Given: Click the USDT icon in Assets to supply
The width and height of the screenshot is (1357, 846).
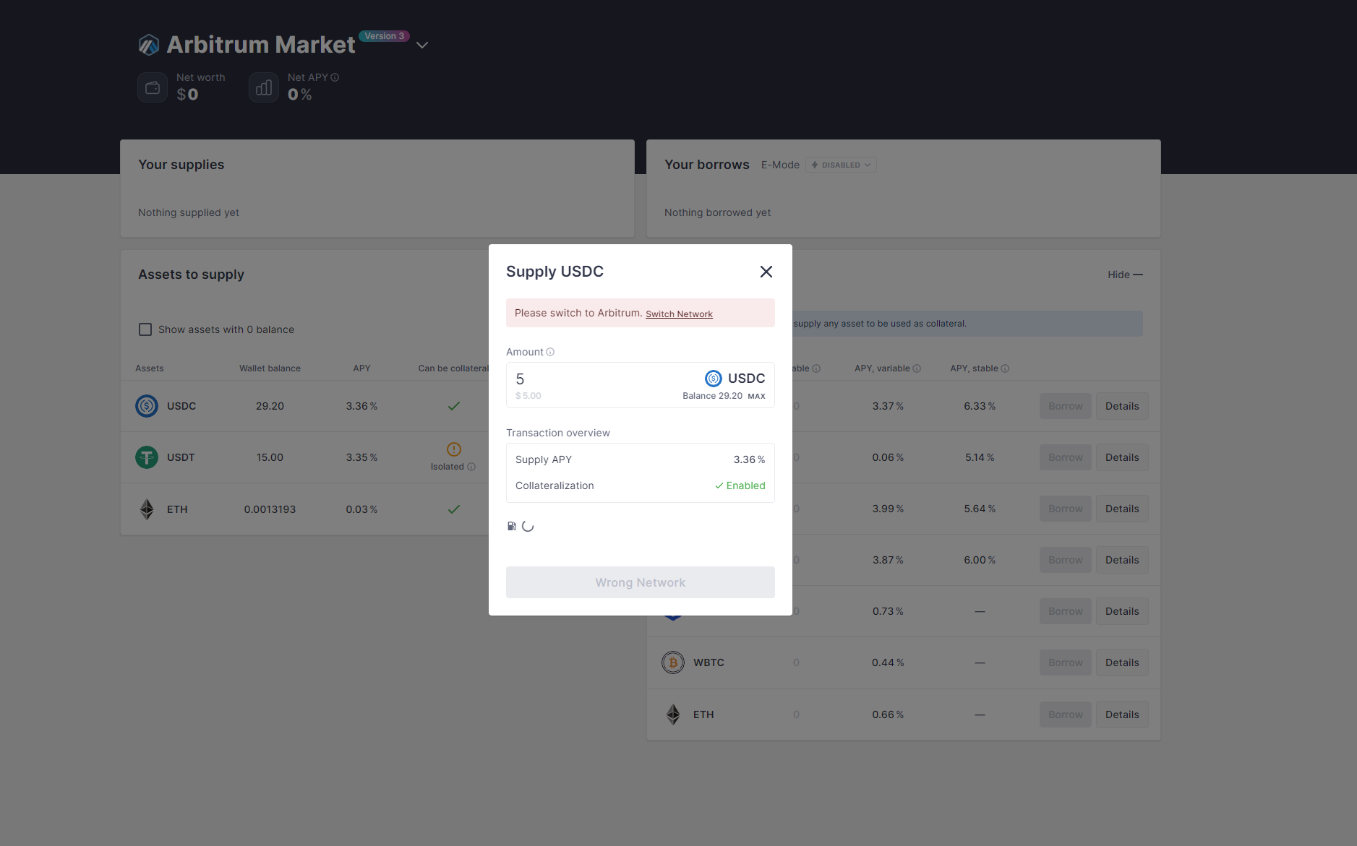Looking at the screenshot, I should [x=147, y=457].
